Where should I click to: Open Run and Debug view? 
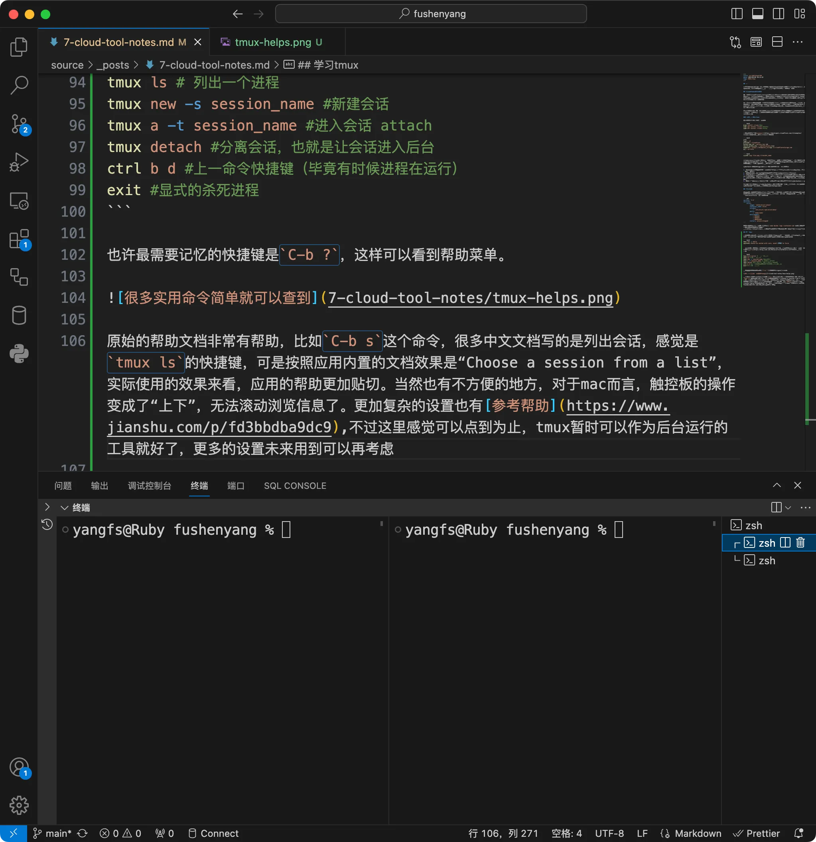19,162
